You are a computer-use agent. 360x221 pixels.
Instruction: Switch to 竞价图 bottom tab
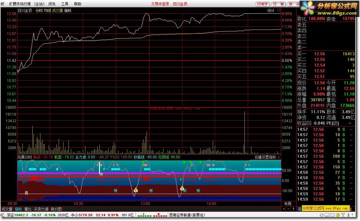[56, 209]
